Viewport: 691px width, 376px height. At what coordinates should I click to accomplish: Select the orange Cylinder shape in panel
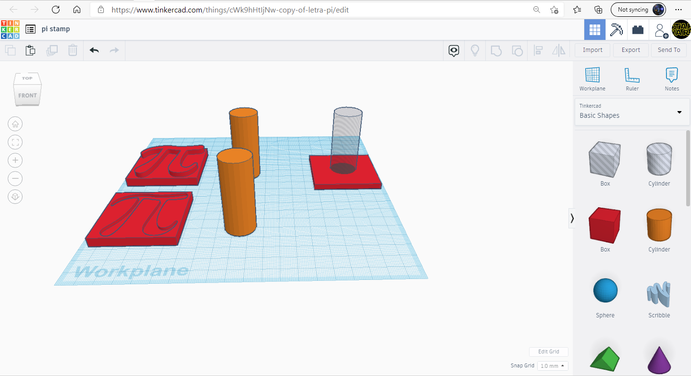[659, 225]
